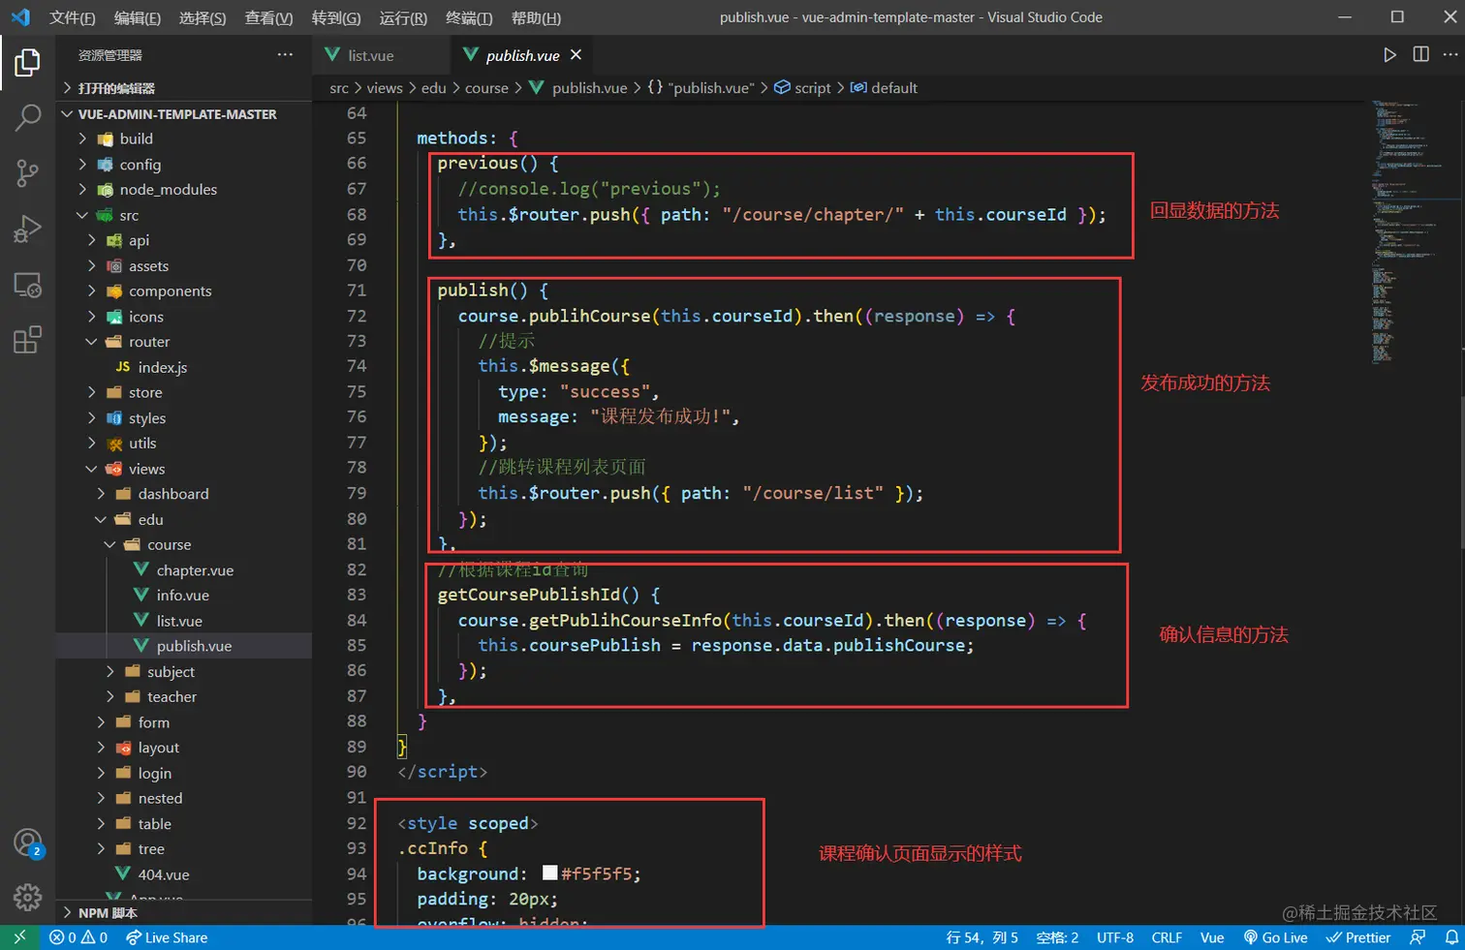Open the Remote Explorer view

point(27,285)
